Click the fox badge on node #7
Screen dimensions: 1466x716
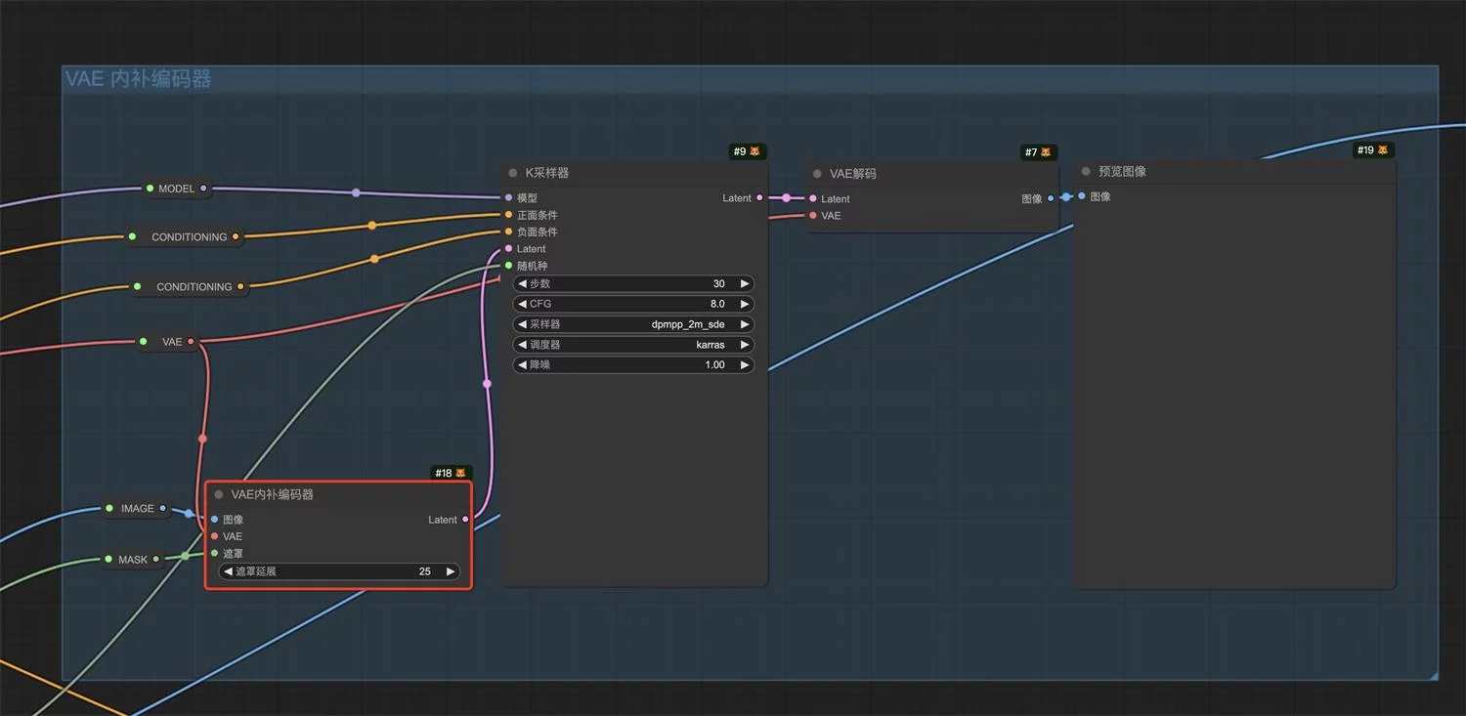[x=1046, y=152]
